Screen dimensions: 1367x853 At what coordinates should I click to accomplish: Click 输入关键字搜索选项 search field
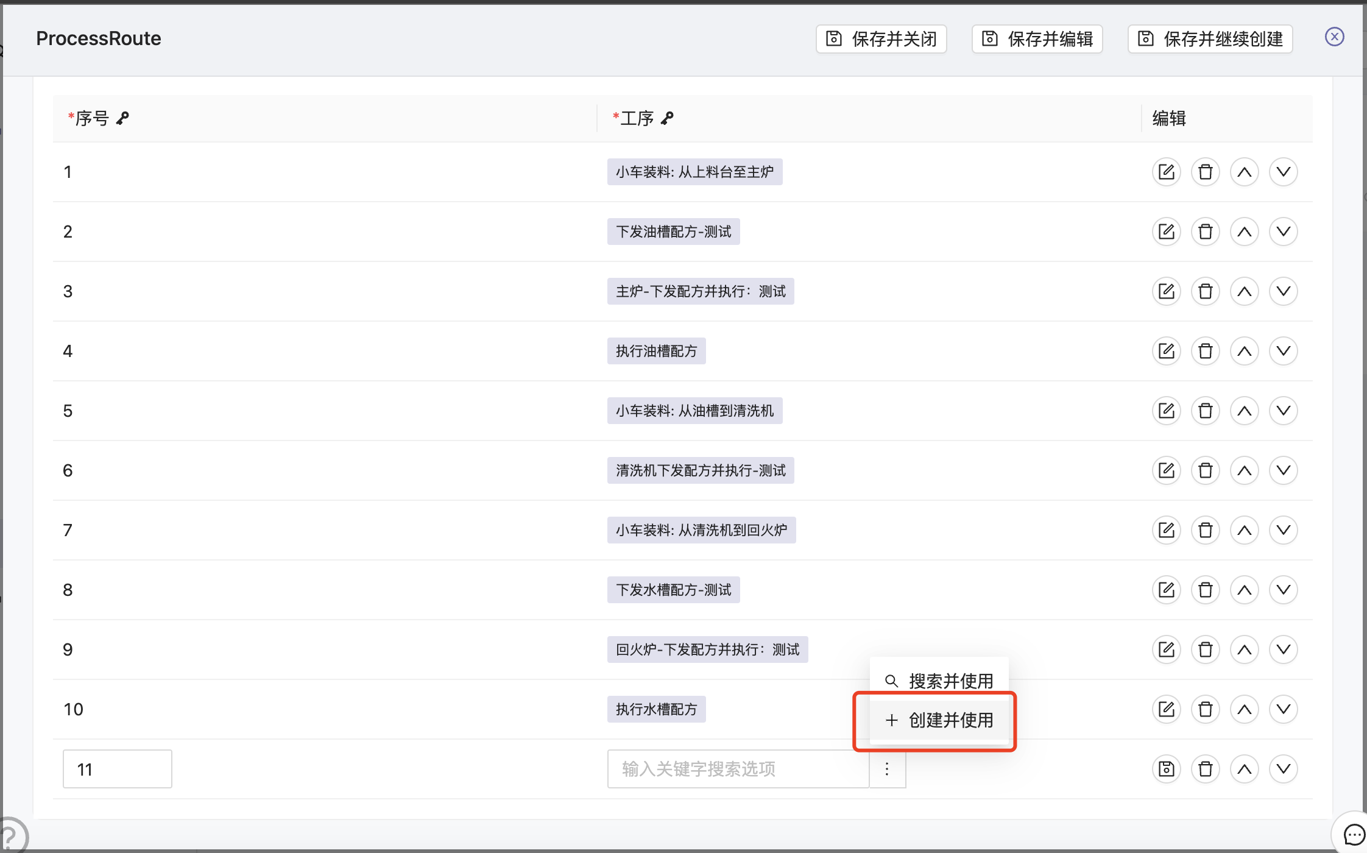pyautogui.click(x=737, y=769)
